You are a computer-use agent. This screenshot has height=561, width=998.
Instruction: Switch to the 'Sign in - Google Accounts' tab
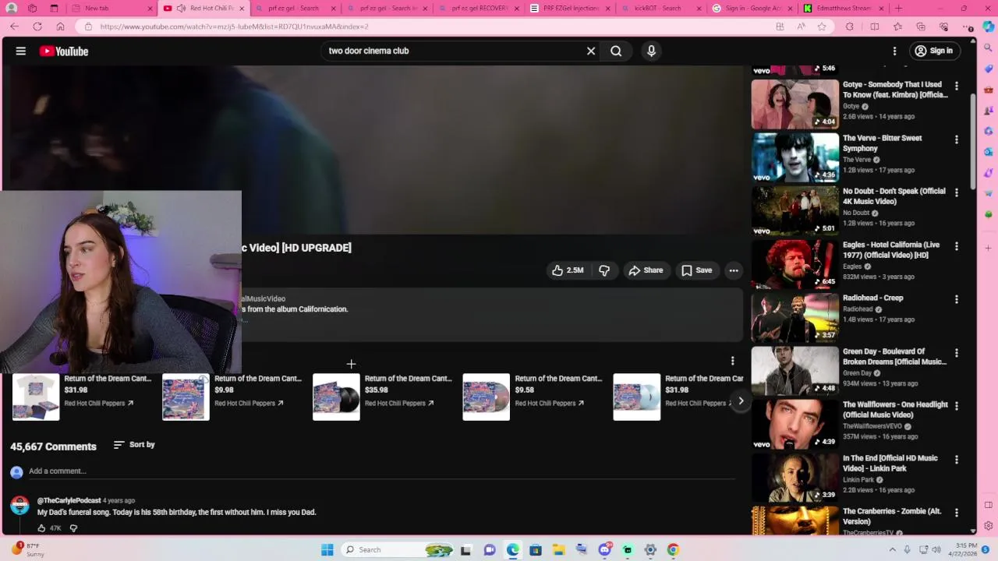[752, 9]
